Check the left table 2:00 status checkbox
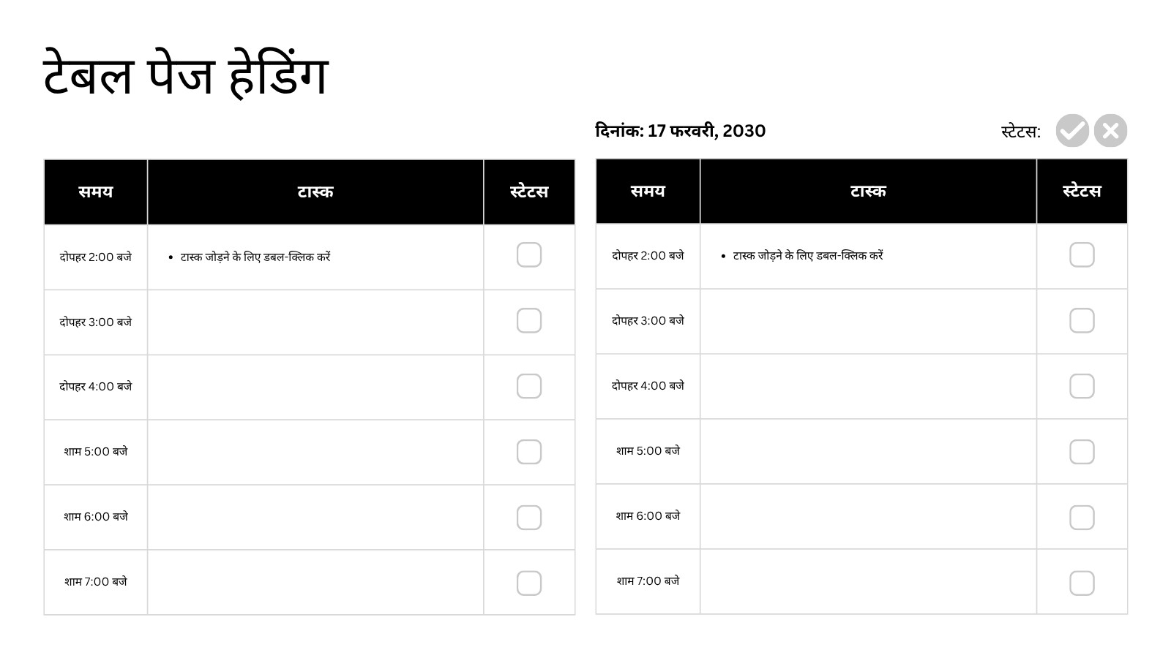 pyautogui.click(x=529, y=255)
